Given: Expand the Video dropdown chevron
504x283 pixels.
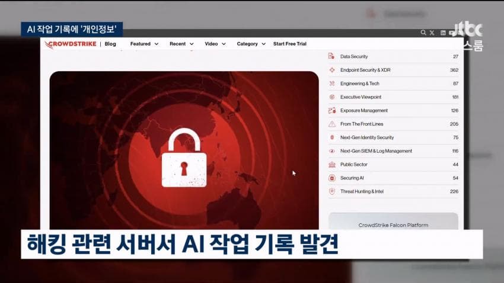Looking at the screenshot, I should [224, 44].
